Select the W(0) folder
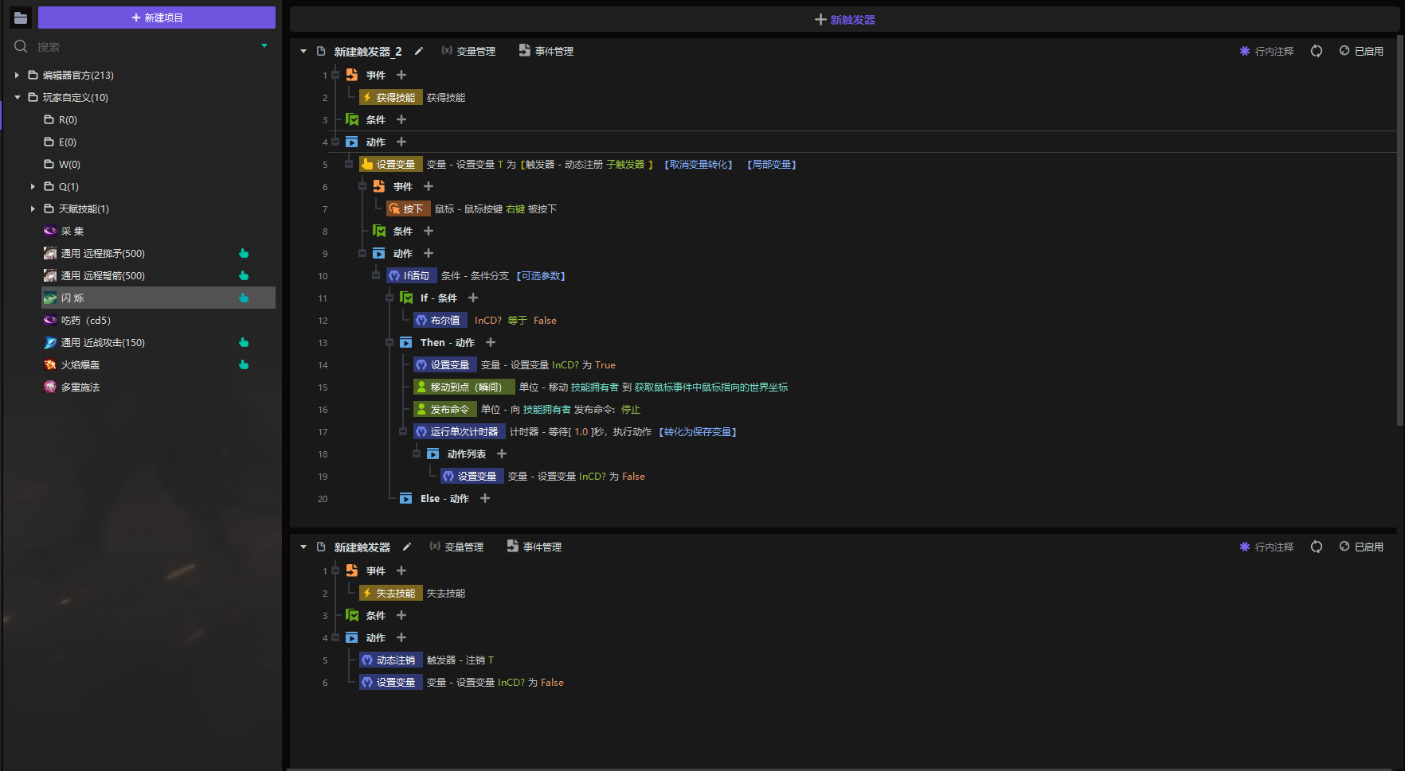Viewport: 1405px width, 771px height. (x=62, y=165)
